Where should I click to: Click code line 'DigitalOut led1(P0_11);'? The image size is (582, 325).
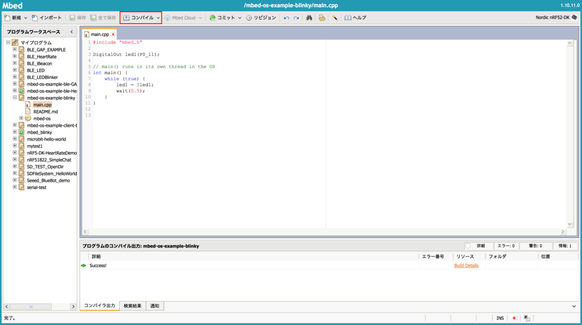[126, 54]
